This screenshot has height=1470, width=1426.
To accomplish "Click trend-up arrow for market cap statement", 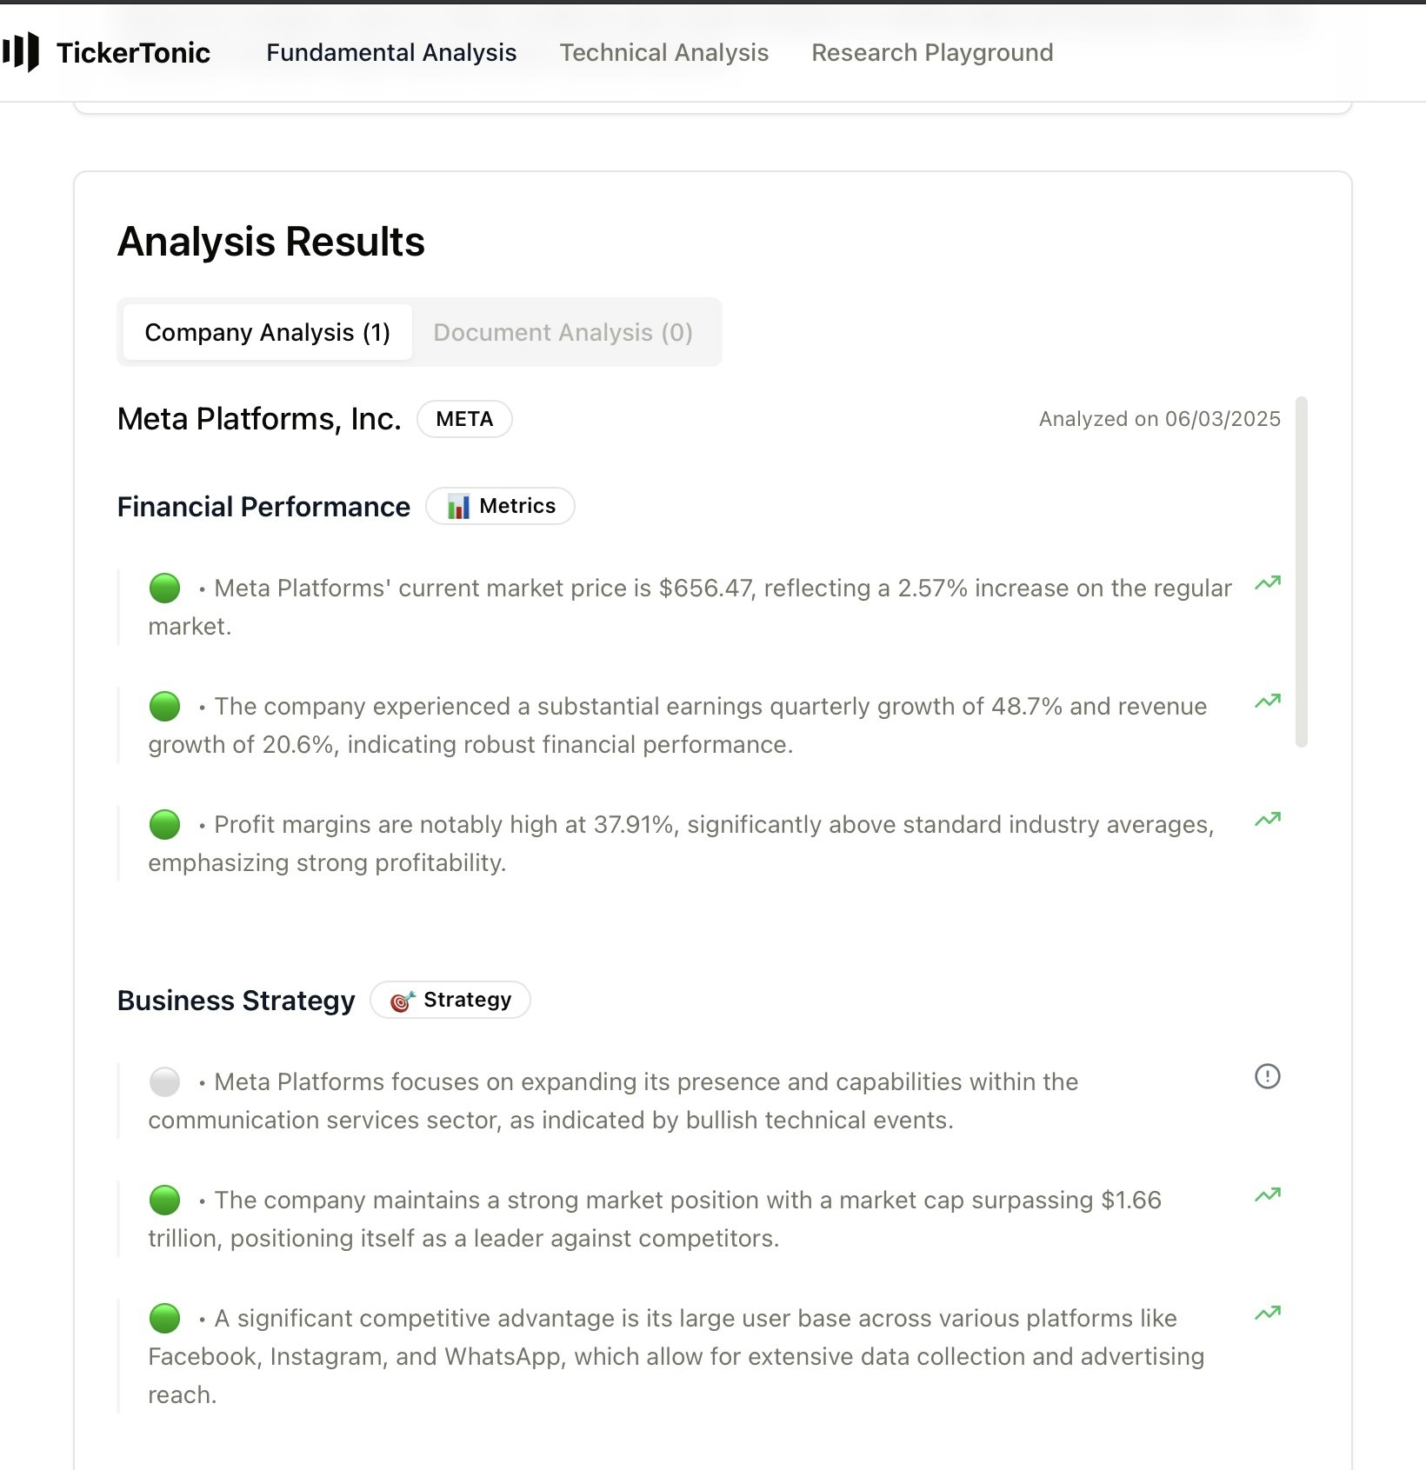I will (x=1268, y=1195).
